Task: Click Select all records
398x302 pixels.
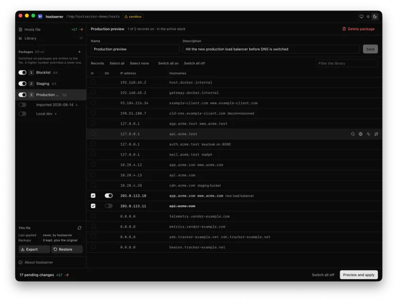Action: coord(117,63)
